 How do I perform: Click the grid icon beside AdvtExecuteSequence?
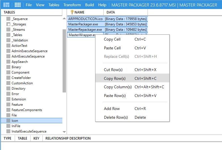tap(8, 56)
